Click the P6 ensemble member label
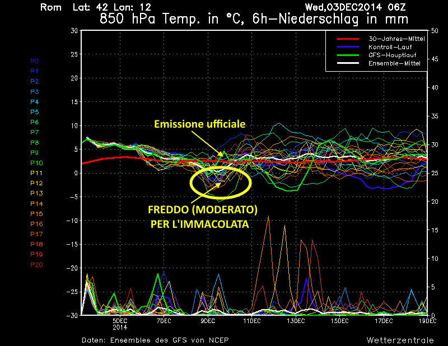The image size is (448, 346). [34, 122]
